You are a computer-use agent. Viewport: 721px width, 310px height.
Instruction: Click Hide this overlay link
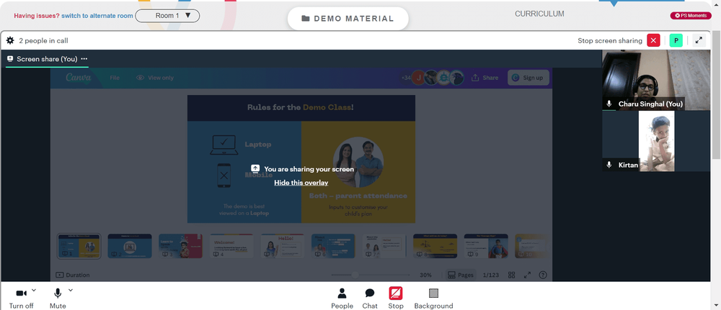pos(301,183)
